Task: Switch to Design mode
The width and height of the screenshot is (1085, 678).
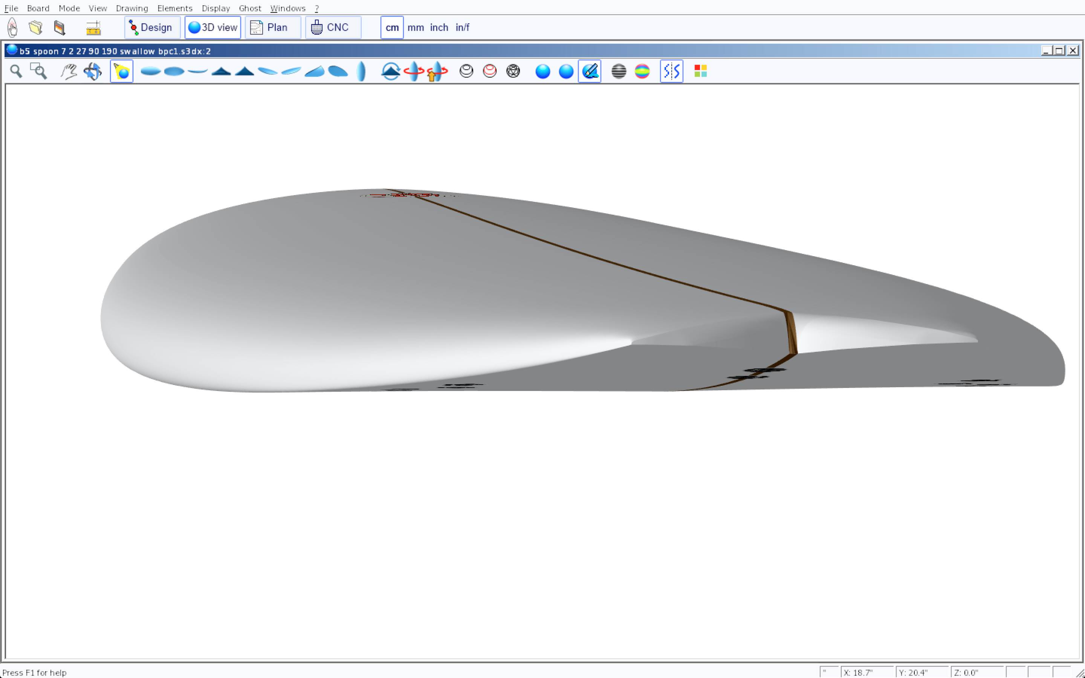Action: pos(152,27)
